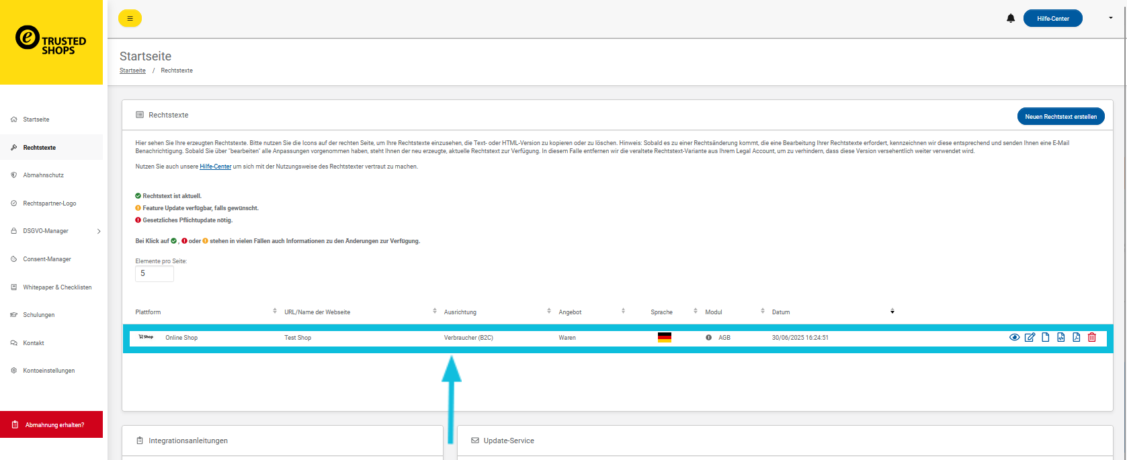
Task: Click the German flag in the Sprache column
Action: pyautogui.click(x=664, y=338)
